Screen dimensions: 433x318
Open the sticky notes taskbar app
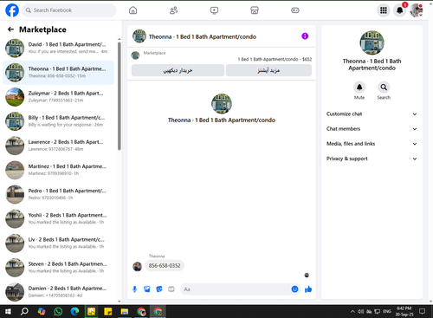[107, 311]
